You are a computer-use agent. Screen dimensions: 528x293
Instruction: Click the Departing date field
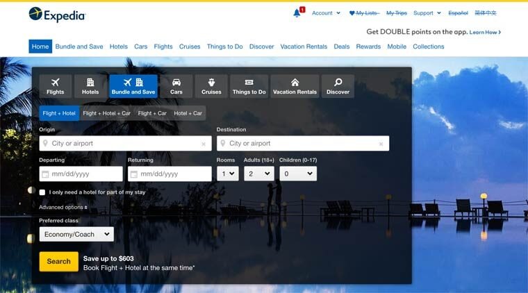click(81, 174)
